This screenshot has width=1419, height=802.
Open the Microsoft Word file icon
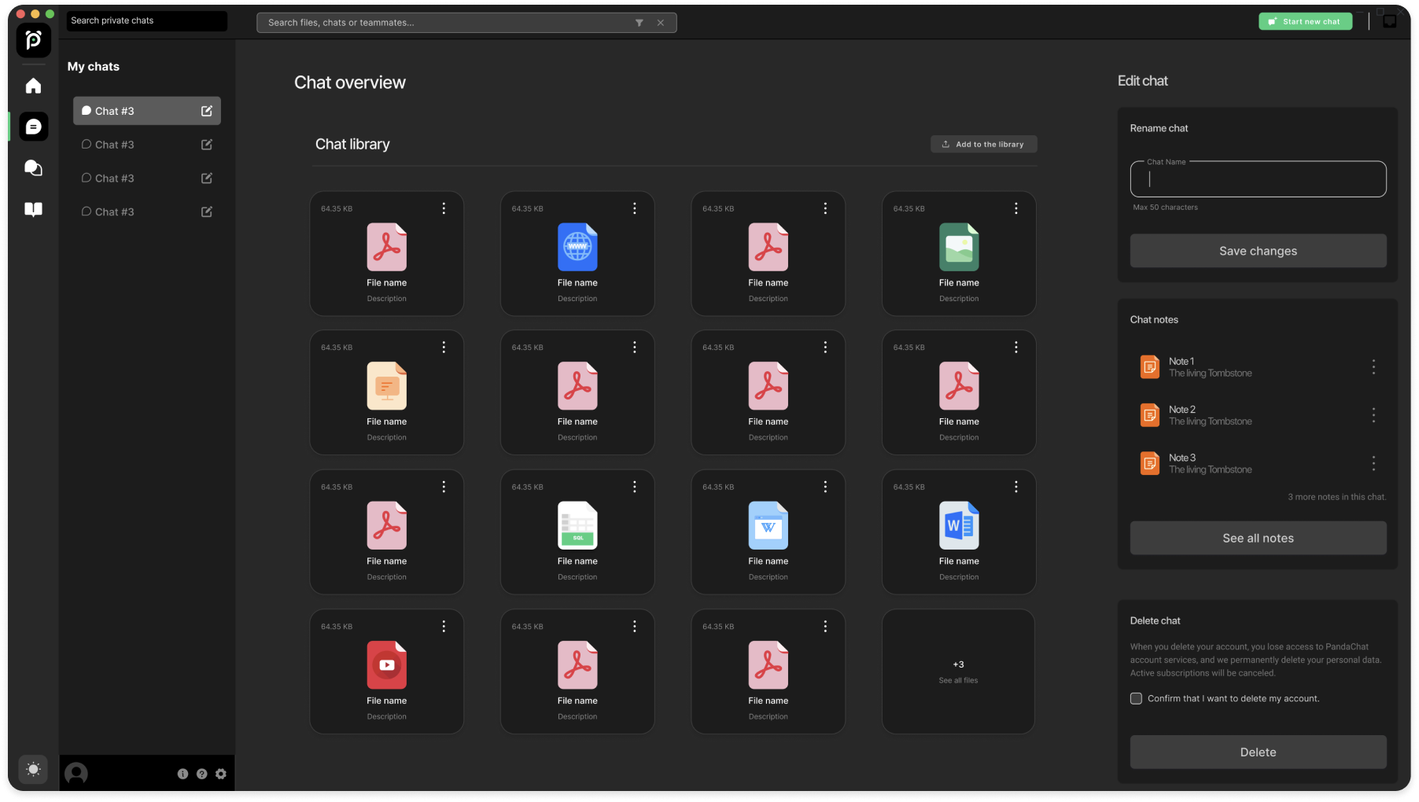point(959,525)
